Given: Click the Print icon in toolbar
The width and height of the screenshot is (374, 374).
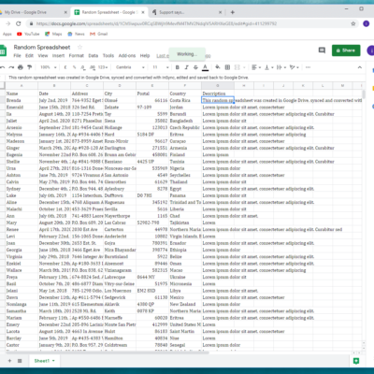Looking at the screenshot, I should [21, 67].
